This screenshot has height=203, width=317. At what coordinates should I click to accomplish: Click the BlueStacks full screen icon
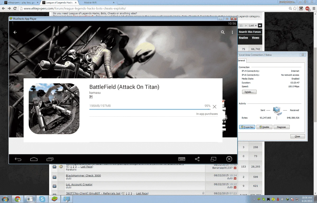[213, 159]
